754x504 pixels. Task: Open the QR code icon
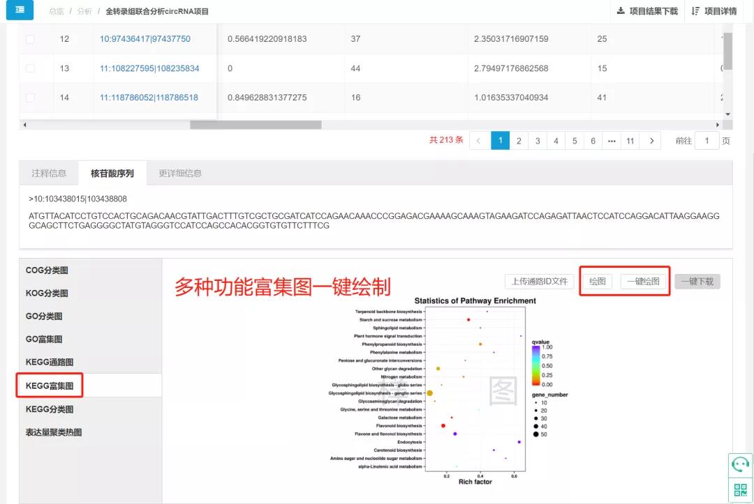click(x=739, y=488)
